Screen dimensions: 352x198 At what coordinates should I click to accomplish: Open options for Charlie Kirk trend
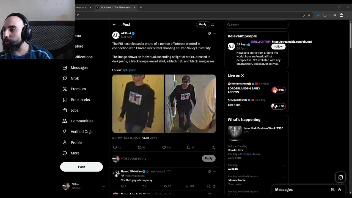point(284,147)
